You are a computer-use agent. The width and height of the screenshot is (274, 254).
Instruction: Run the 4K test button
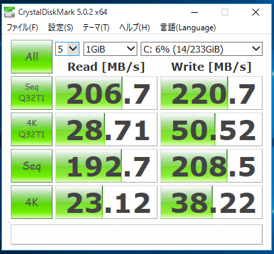[32, 202]
